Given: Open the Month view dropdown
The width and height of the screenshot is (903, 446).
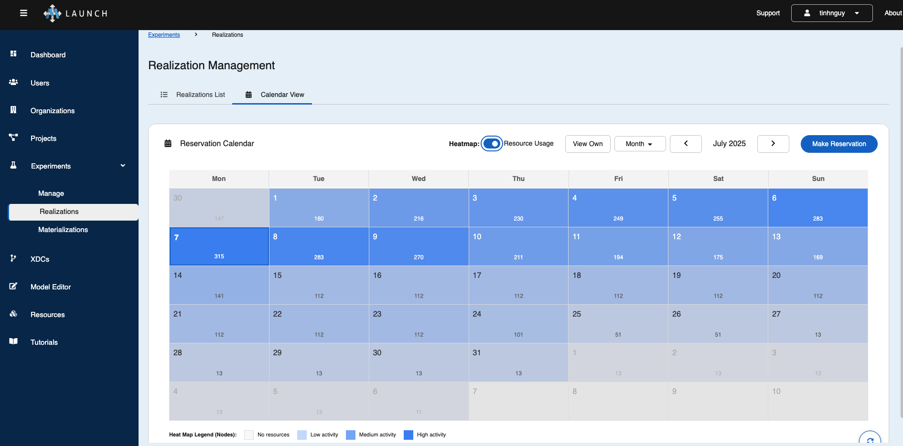Looking at the screenshot, I should click(x=639, y=144).
